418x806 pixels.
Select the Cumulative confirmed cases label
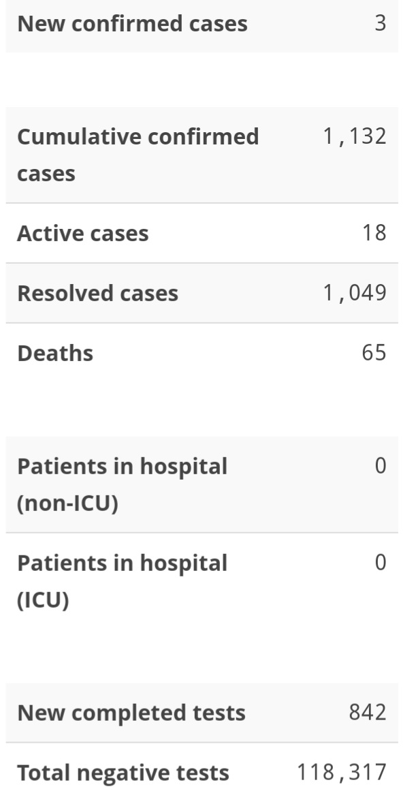(138, 155)
